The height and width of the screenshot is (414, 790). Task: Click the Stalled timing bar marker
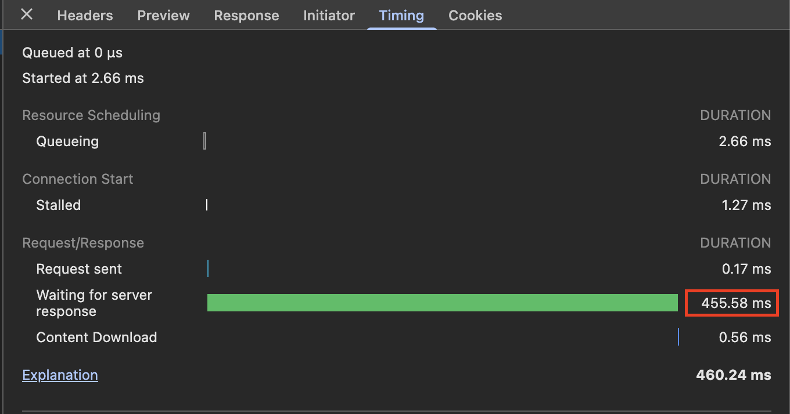(207, 205)
